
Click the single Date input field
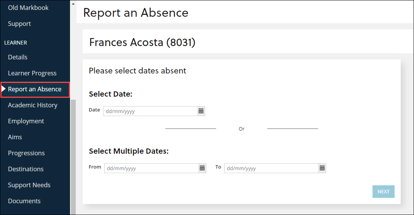coord(151,111)
